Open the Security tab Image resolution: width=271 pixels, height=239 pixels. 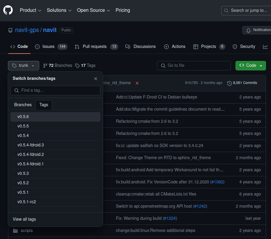tap(244, 47)
